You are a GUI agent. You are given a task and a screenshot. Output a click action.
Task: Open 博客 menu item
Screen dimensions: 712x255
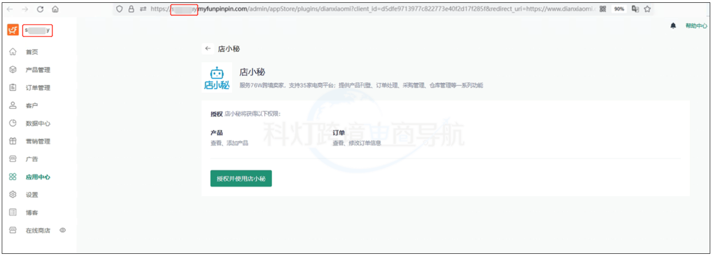tap(32, 213)
